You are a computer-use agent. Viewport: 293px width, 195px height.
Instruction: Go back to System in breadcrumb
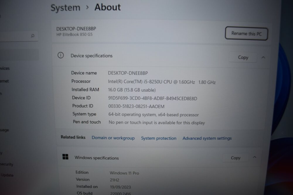[65, 8]
